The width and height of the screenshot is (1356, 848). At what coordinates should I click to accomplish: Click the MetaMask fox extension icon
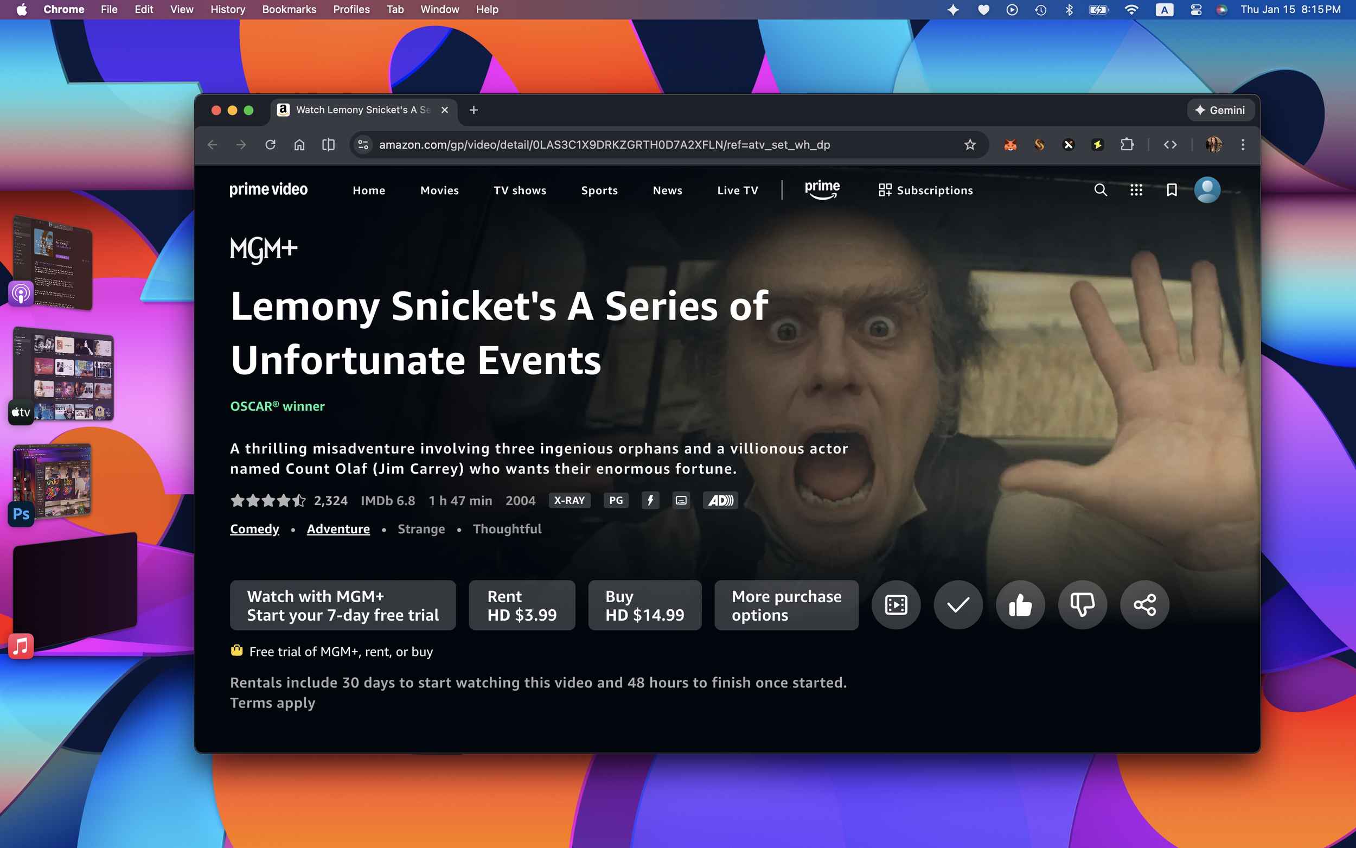point(1010,145)
